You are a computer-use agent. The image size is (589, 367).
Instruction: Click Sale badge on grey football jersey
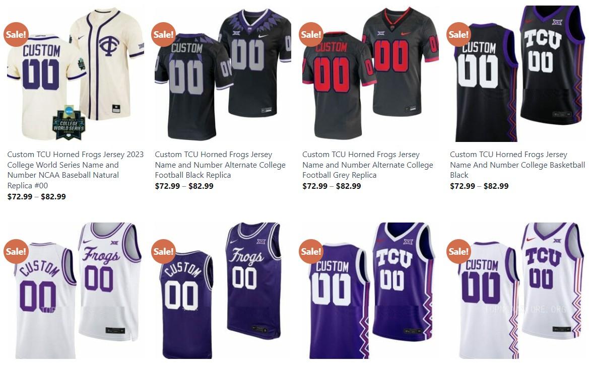(311, 35)
